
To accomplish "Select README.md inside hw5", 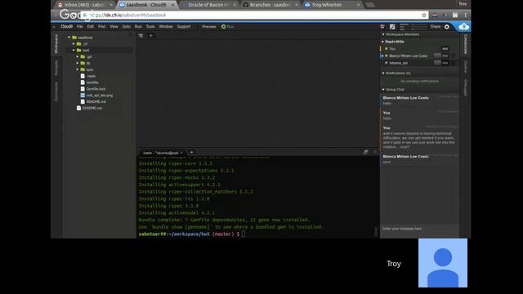I will pos(96,101).
